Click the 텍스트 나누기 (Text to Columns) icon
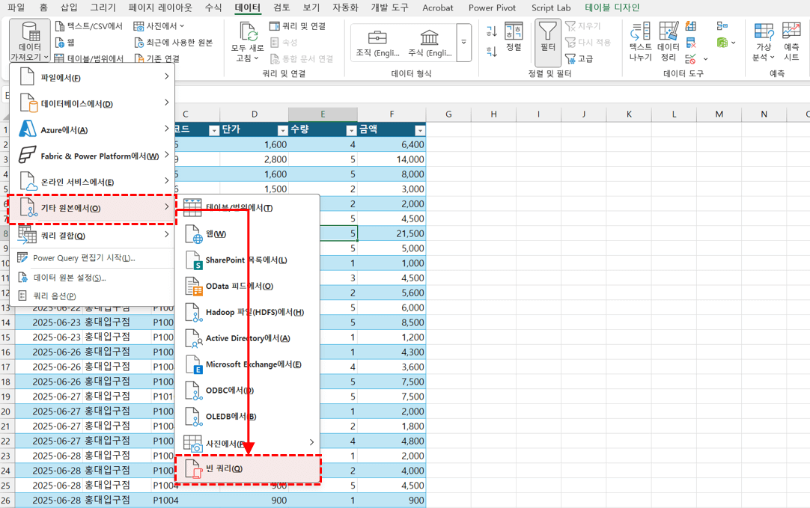 [640, 41]
